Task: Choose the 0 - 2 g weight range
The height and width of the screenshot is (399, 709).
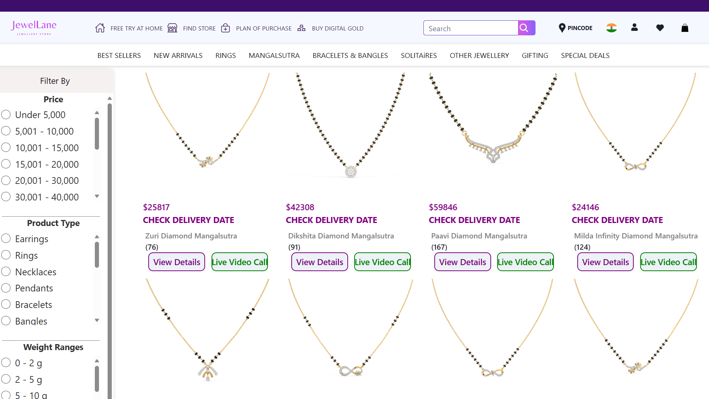Action: [x=6, y=363]
